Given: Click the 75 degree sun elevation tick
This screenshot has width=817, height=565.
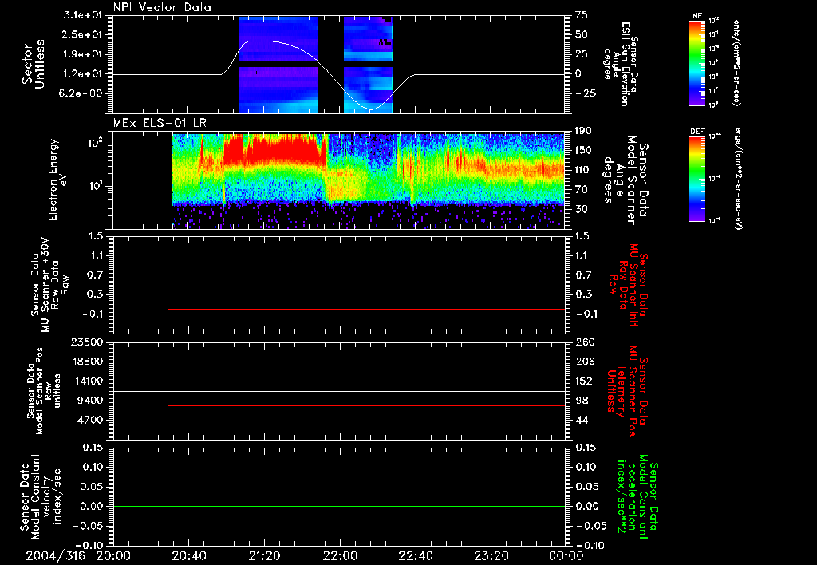Looking at the screenshot, I should [582, 15].
